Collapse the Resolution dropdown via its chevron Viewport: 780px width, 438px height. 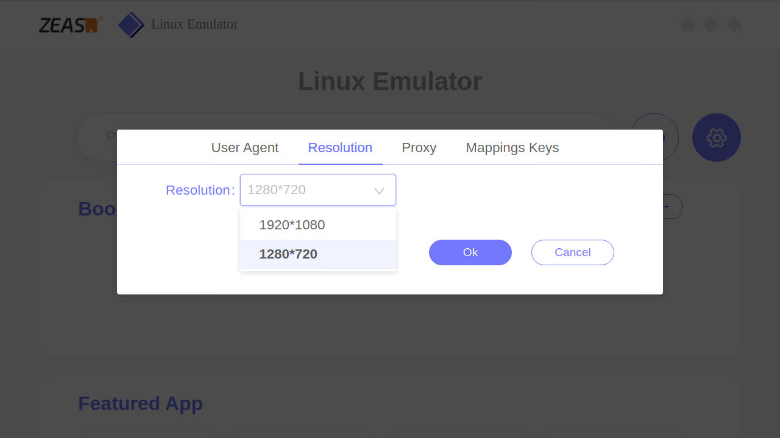tap(379, 191)
